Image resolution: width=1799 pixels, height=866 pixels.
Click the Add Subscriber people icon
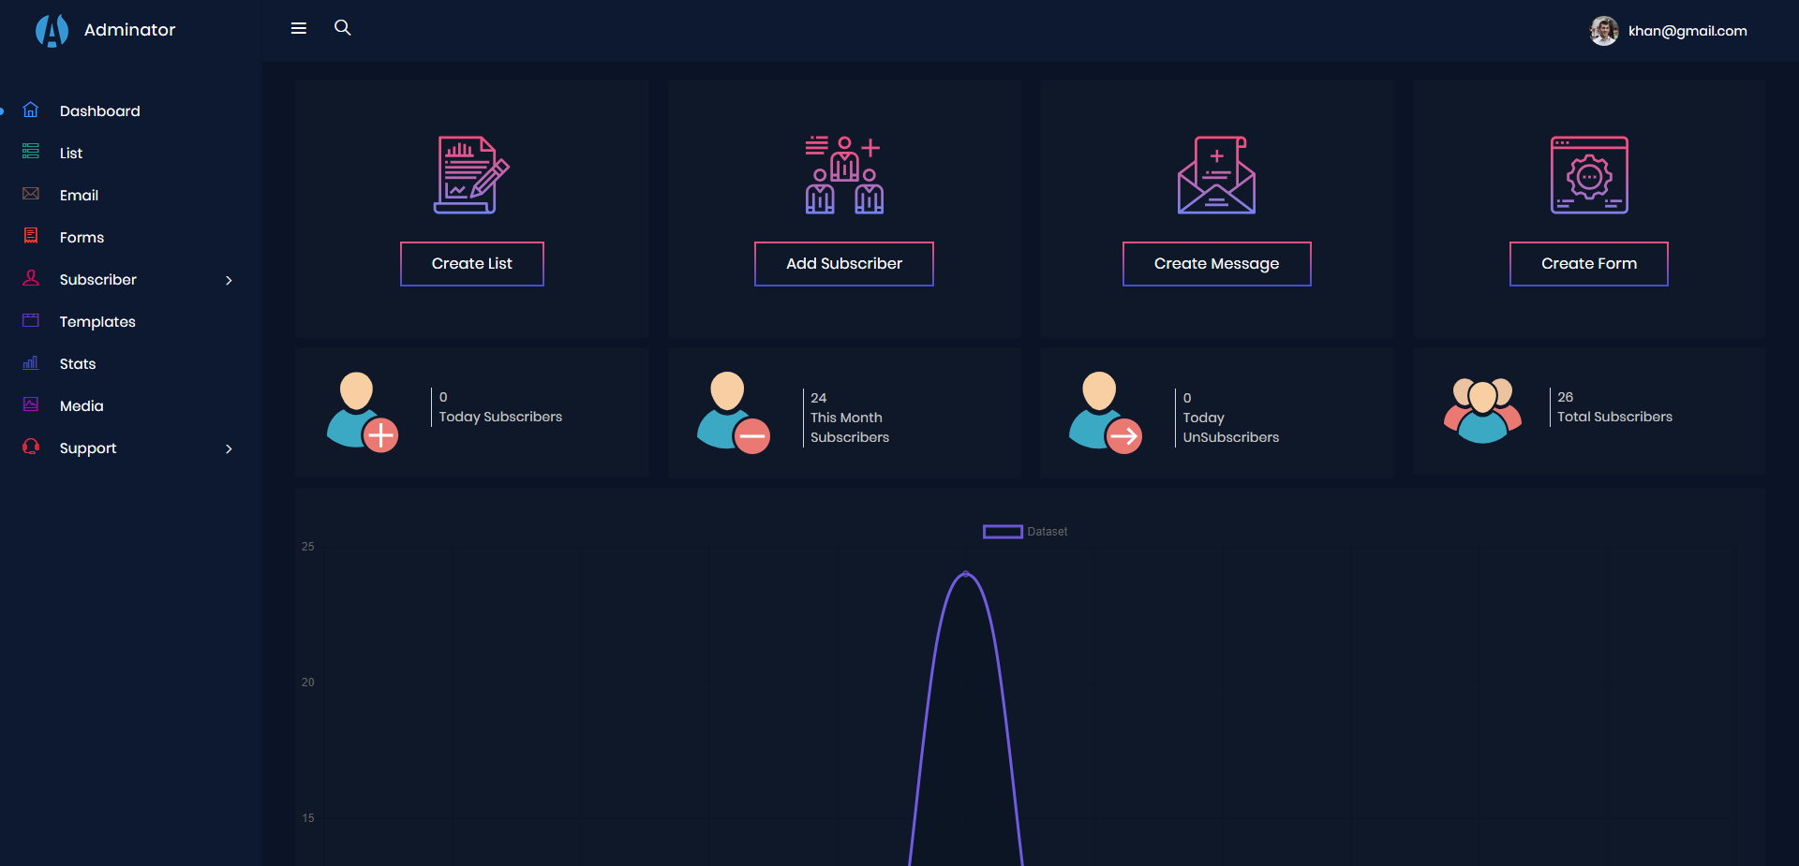pos(843,175)
